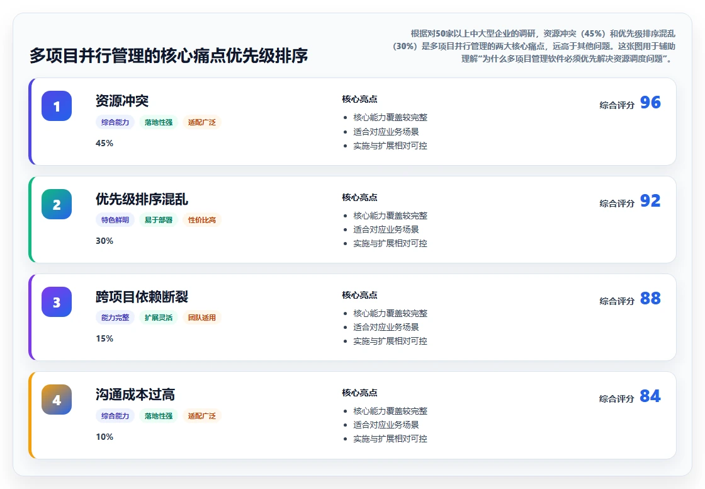
Task: Click 落地性强 tag in 资源冲突 card
Action: 158,122
